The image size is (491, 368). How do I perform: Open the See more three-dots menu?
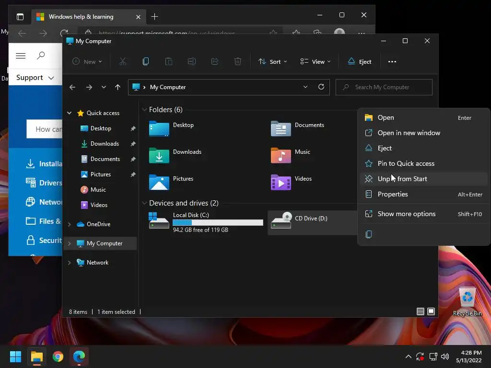pos(392,62)
